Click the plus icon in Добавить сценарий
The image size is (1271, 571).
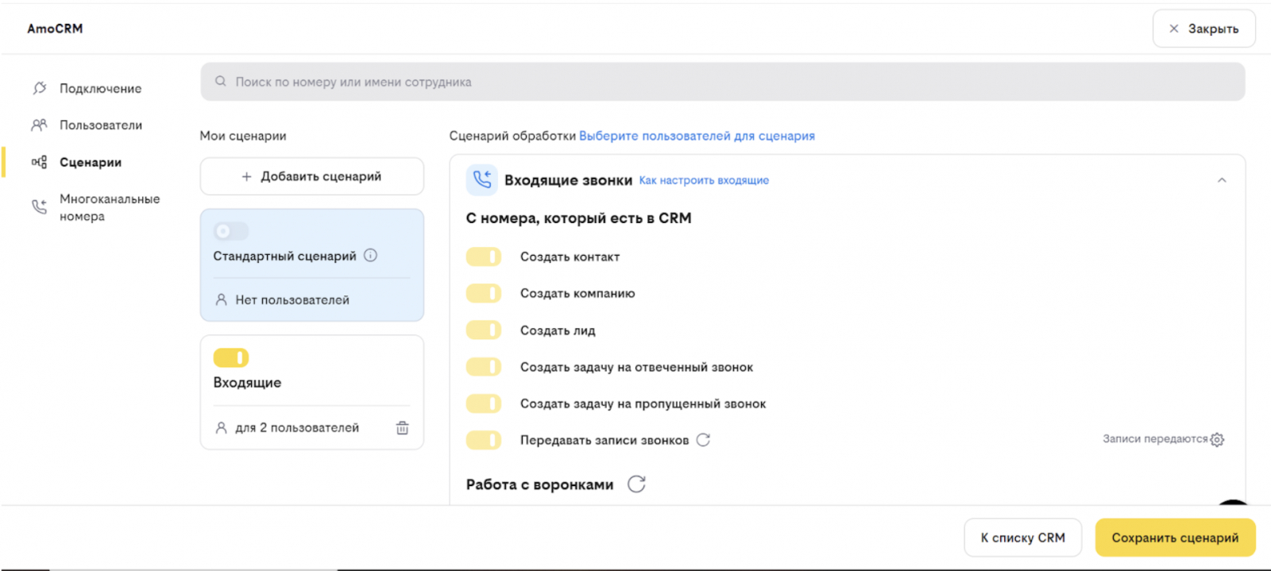[246, 176]
